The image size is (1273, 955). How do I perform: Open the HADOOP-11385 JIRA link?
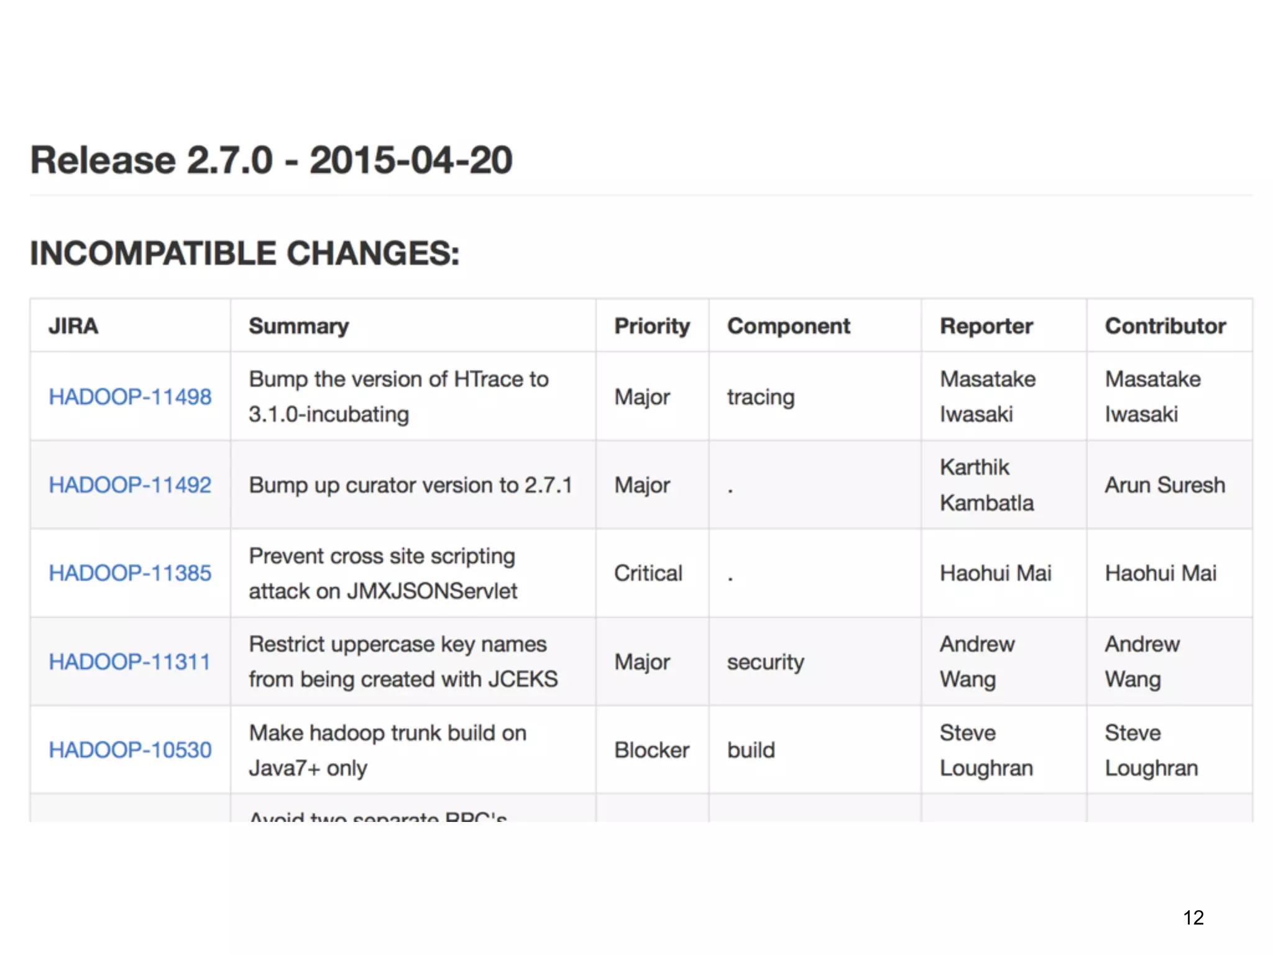pos(130,573)
